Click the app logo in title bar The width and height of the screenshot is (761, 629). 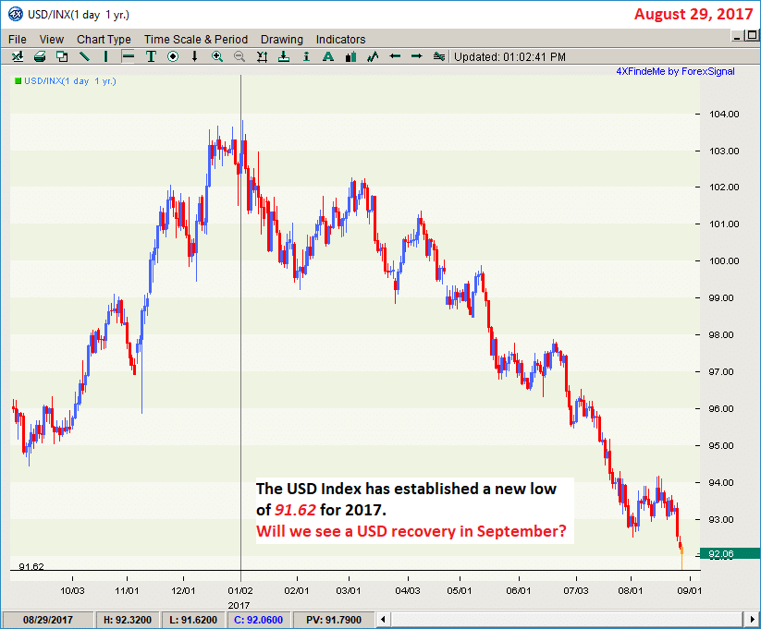point(16,15)
